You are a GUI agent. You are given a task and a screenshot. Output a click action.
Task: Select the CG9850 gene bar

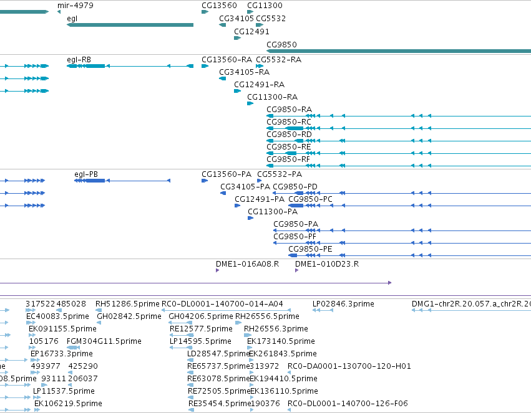399,51
